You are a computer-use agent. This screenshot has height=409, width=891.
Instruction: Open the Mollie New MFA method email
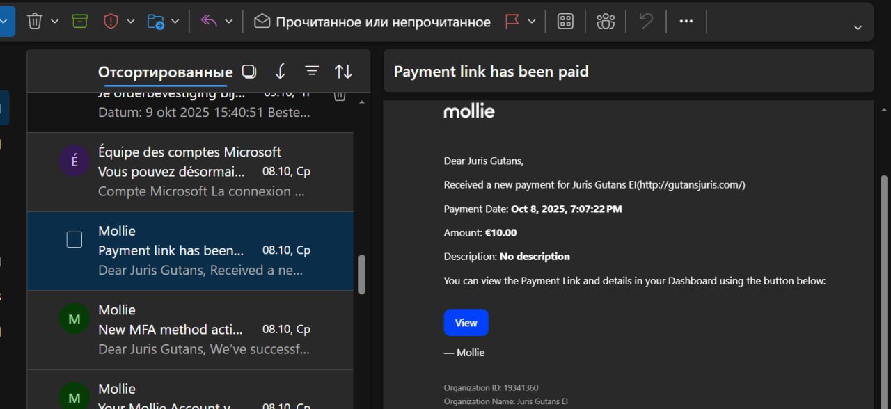(x=190, y=330)
